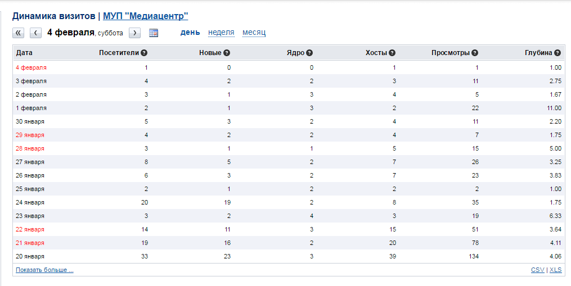The width and height of the screenshot is (571, 286).
Task: Click help icon next to Хосты
Action: pyautogui.click(x=392, y=53)
